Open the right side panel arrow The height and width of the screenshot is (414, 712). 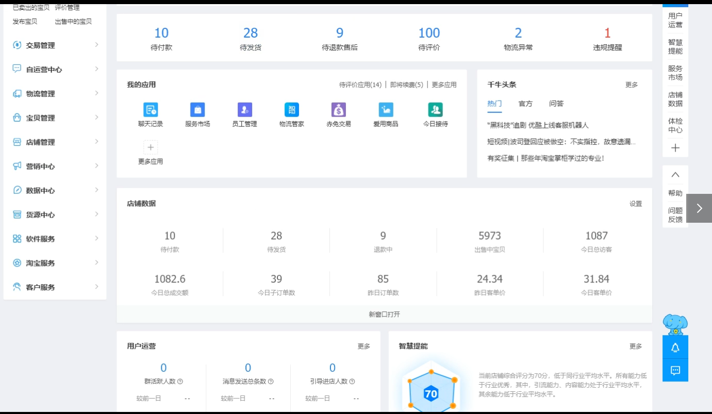click(x=700, y=208)
